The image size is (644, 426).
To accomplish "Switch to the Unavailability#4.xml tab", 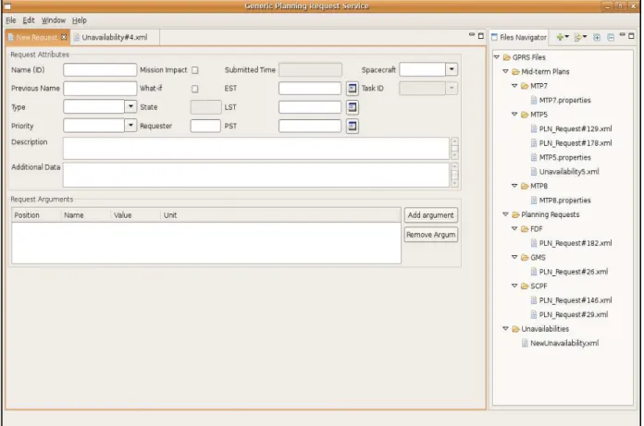I will coord(114,38).
